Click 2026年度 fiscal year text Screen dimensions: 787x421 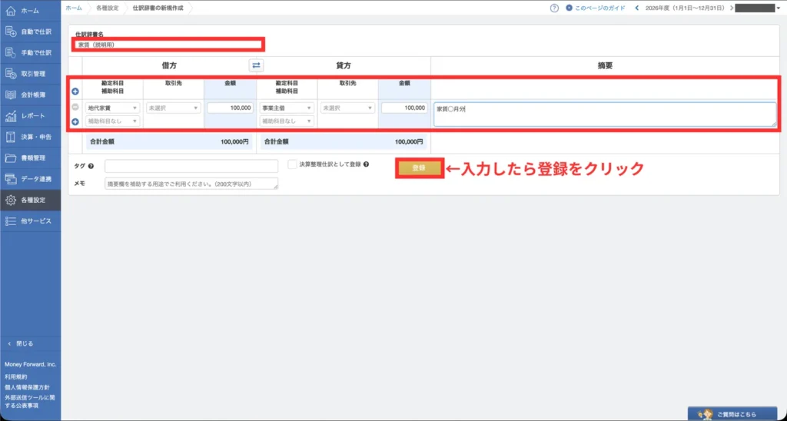pyautogui.click(x=686, y=8)
